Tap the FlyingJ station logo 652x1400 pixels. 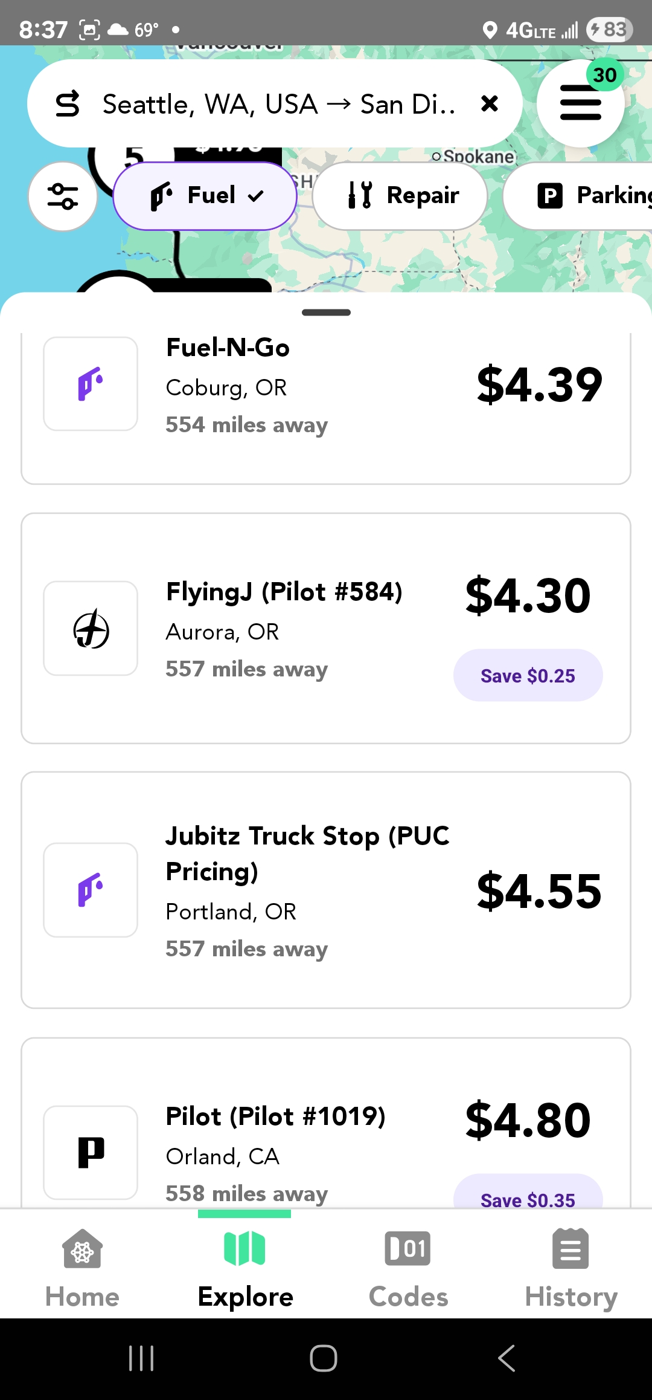pos(91,629)
